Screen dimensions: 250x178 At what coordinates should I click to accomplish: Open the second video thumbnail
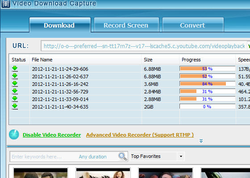pos(103,173)
